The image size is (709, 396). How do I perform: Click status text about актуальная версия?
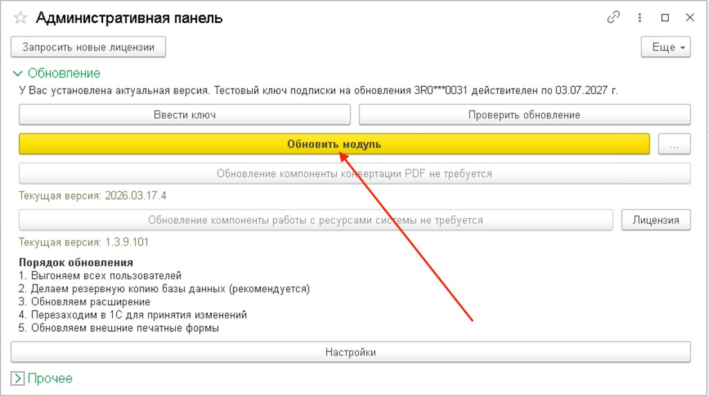(x=318, y=91)
